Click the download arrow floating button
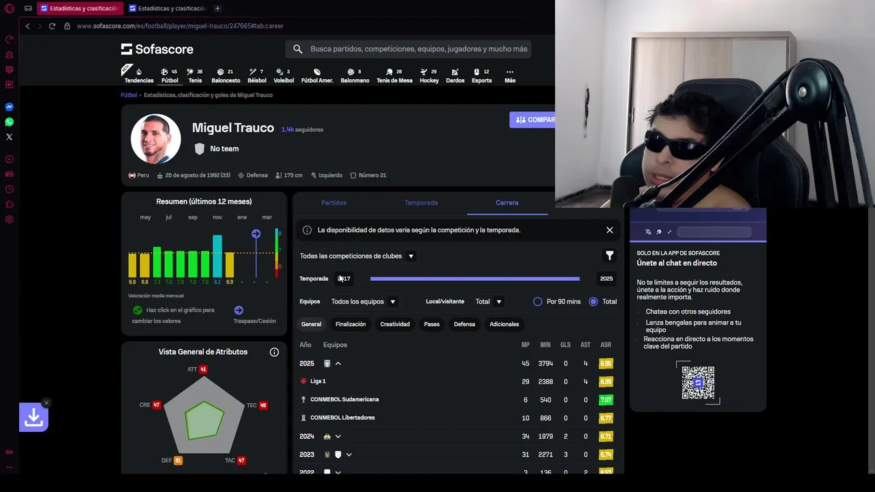This screenshot has height=492, width=875. 33,417
